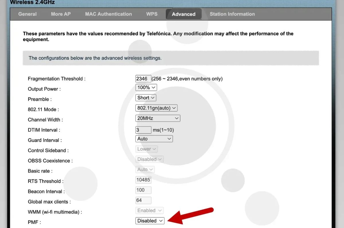
Task: Go to MAC Authentication tab
Action: pyautogui.click(x=108, y=14)
